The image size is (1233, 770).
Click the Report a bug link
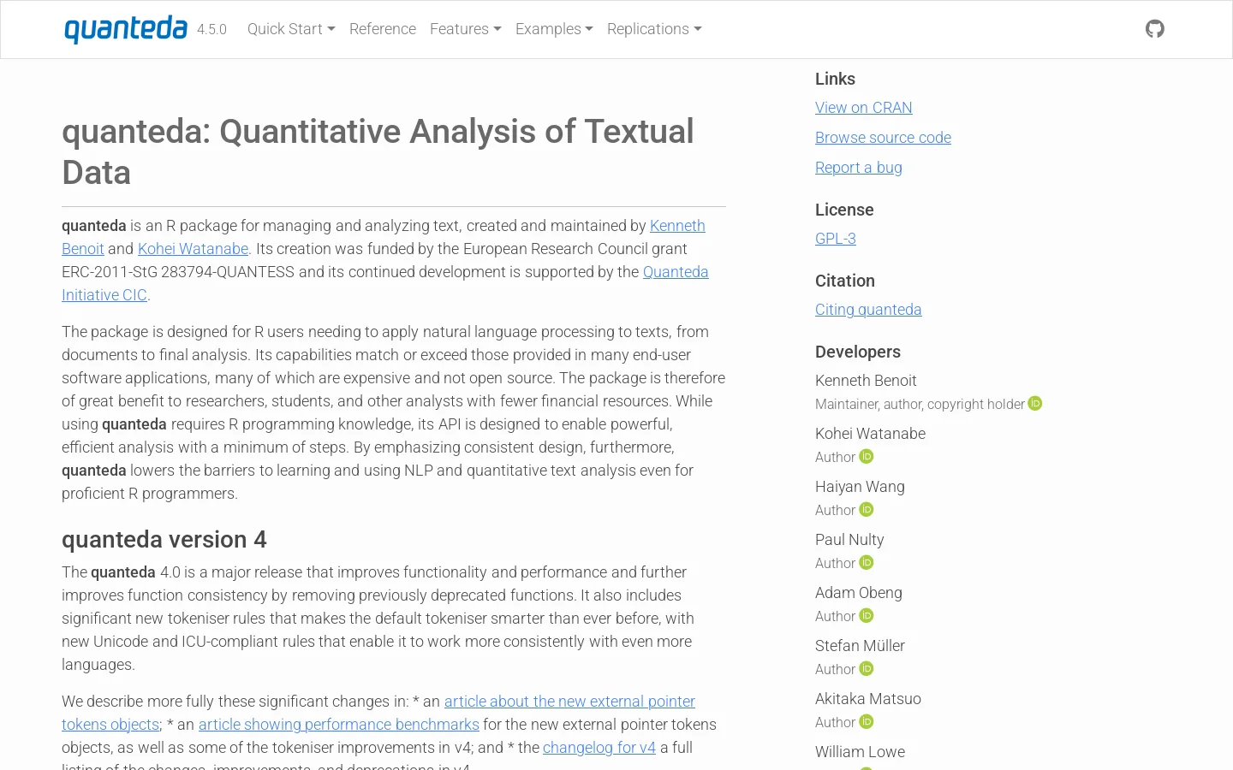[858, 168]
